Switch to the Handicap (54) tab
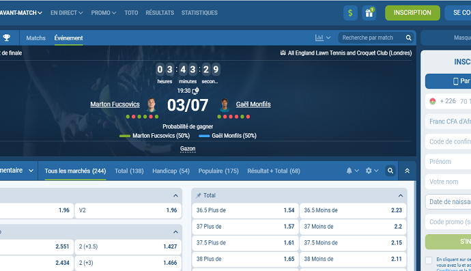Screen dimensions: 471x271 coord(171,171)
